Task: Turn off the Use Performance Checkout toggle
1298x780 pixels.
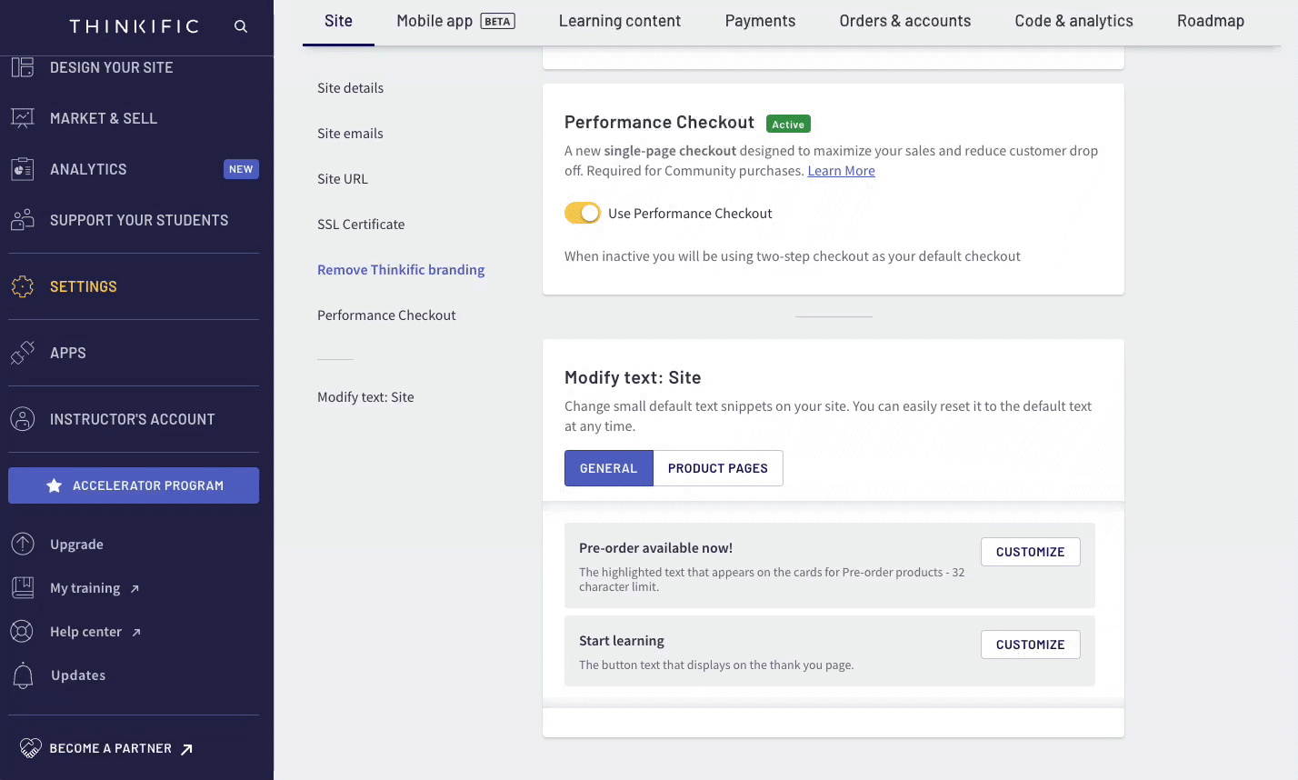Action: 583,213
